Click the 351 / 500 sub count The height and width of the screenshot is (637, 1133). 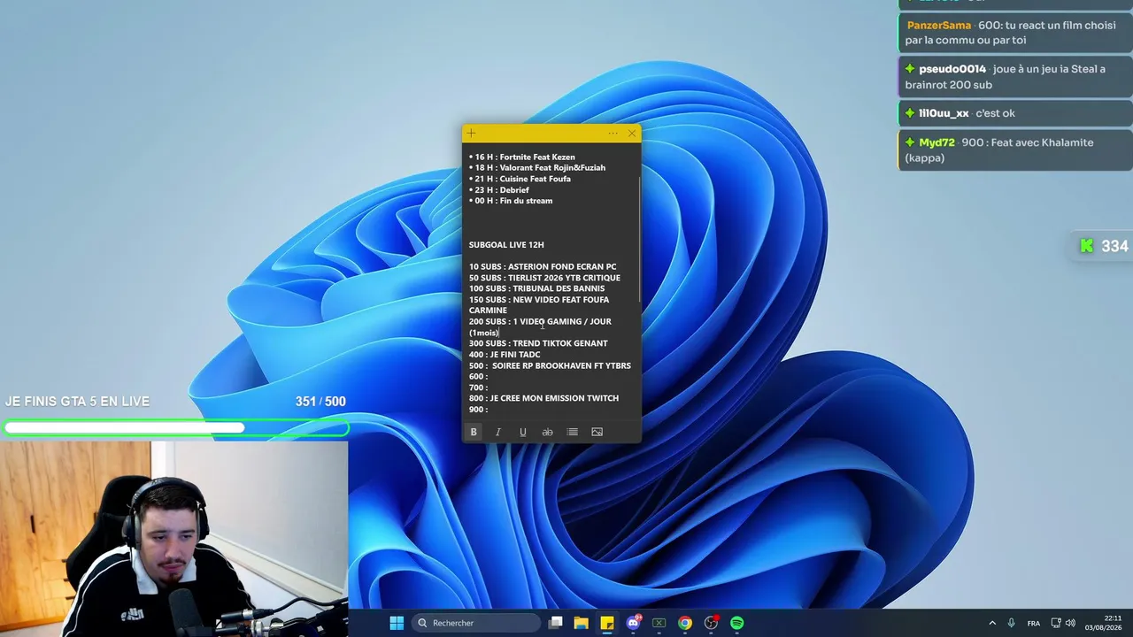(x=320, y=402)
